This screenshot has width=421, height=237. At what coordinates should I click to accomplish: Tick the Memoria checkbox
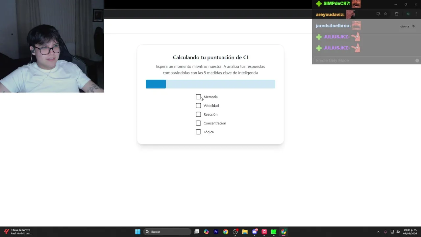tap(198, 97)
